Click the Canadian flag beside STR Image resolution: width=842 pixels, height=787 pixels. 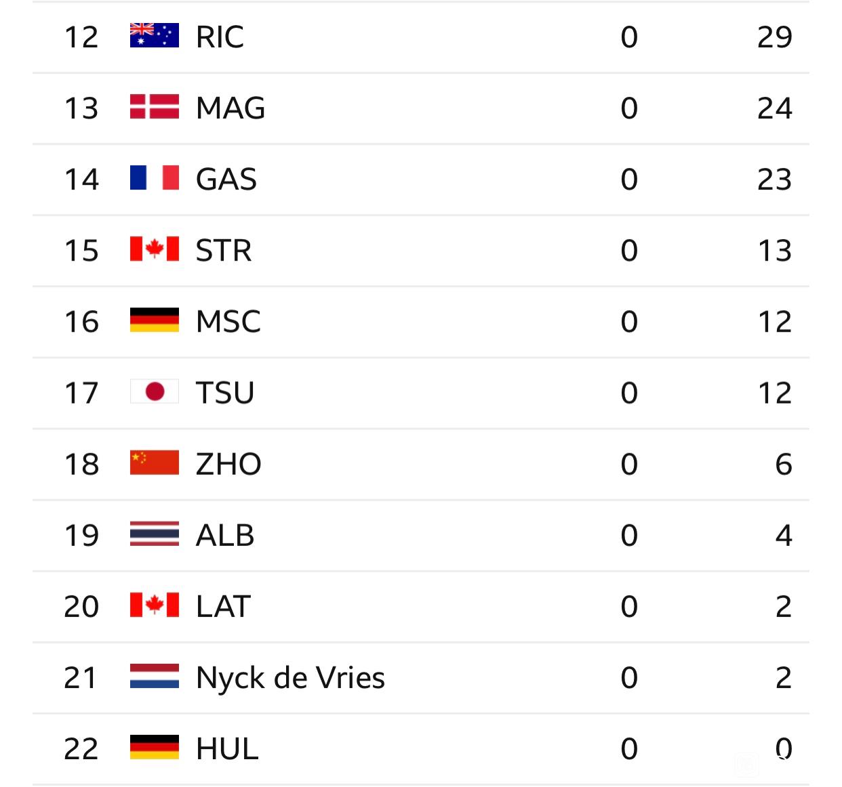click(155, 249)
